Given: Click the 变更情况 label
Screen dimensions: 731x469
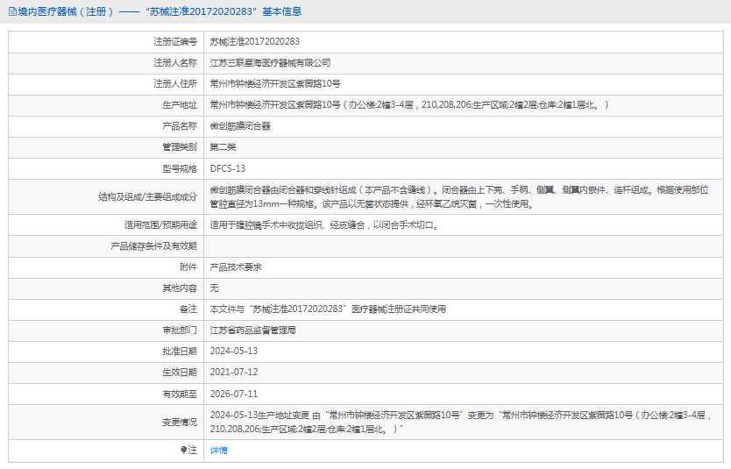Looking at the screenshot, I should click(x=180, y=422).
